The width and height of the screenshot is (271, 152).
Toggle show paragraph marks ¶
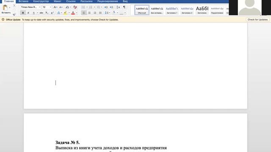(x=124, y=7)
